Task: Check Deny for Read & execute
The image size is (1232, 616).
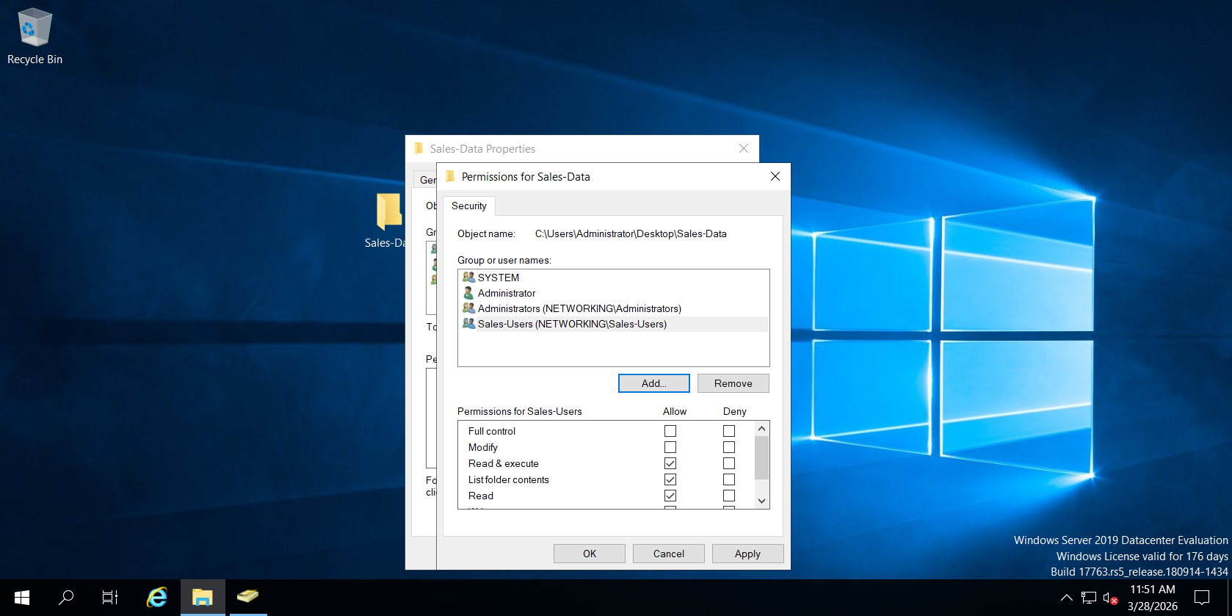Action: coord(729,463)
